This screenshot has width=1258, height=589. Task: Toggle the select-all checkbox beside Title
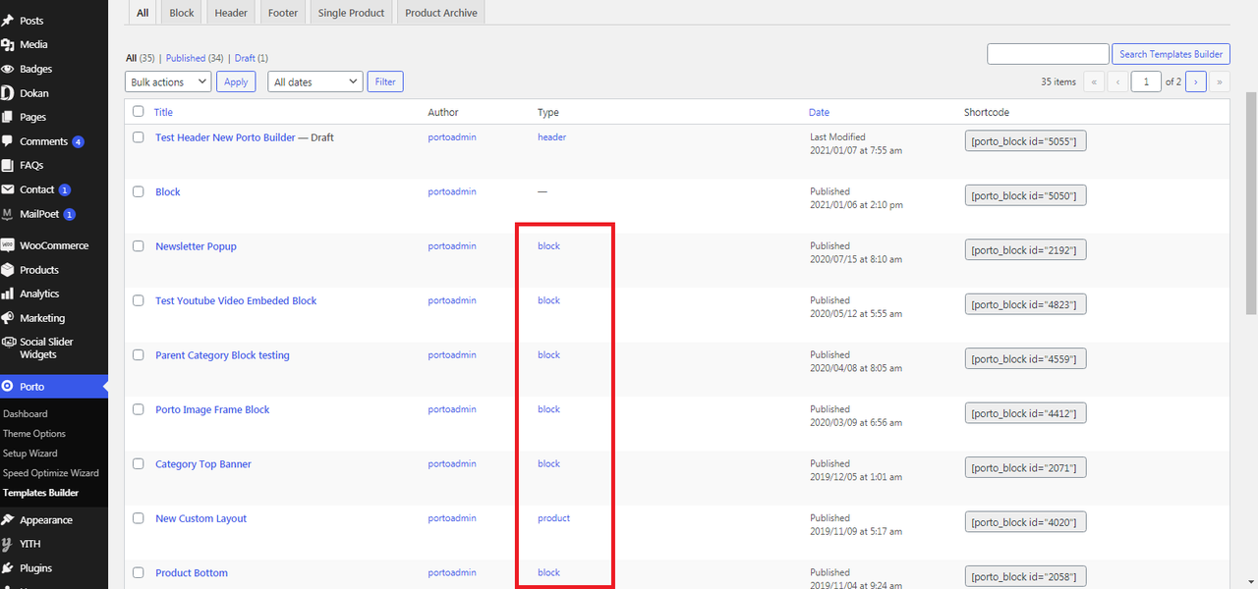139,112
